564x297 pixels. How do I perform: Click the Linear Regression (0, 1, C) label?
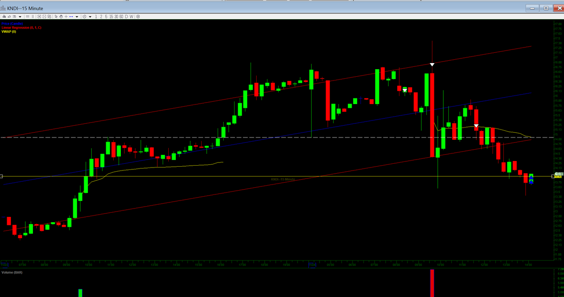tap(21, 28)
